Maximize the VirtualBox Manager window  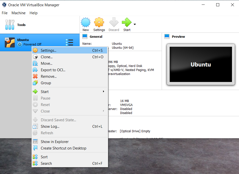(218, 5)
